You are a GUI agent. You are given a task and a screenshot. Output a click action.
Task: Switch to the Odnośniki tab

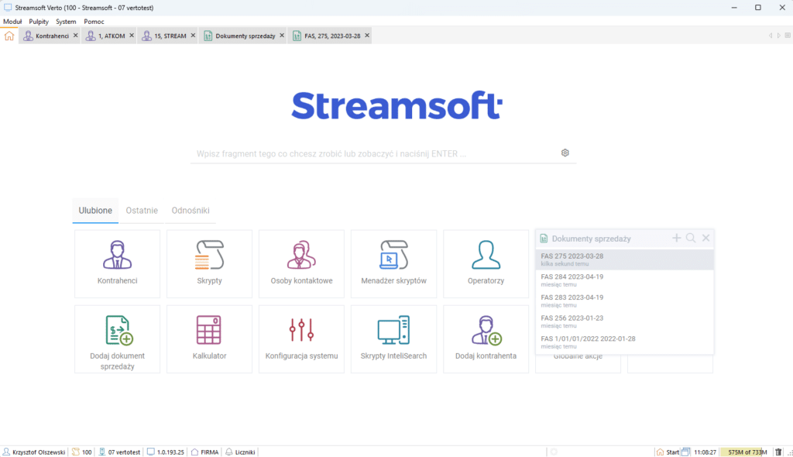(191, 210)
